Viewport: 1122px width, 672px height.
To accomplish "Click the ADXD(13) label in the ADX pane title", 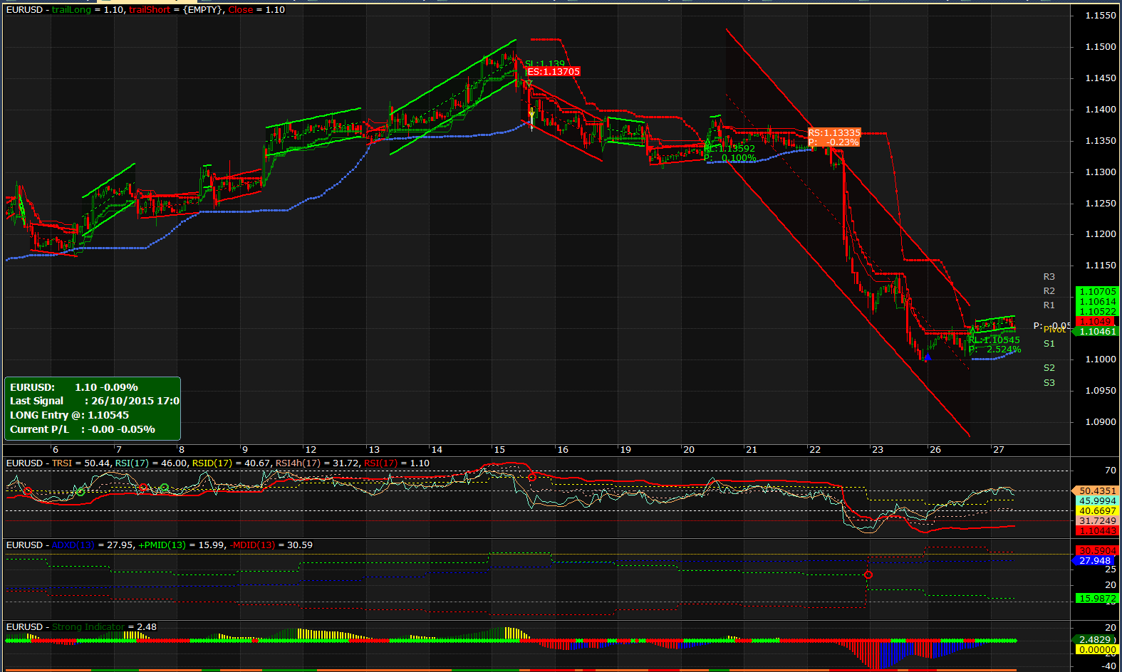I will point(73,545).
